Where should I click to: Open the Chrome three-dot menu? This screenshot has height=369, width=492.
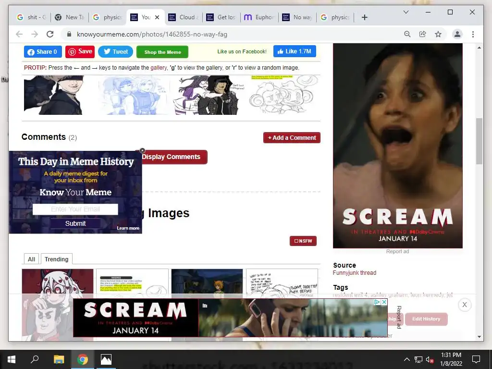pyautogui.click(x=473, y=34)
